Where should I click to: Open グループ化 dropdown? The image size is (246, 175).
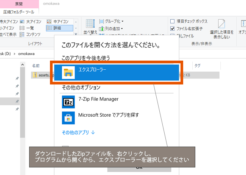[111, 21]
